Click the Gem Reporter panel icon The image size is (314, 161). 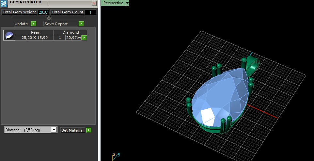tap(4, 3)
